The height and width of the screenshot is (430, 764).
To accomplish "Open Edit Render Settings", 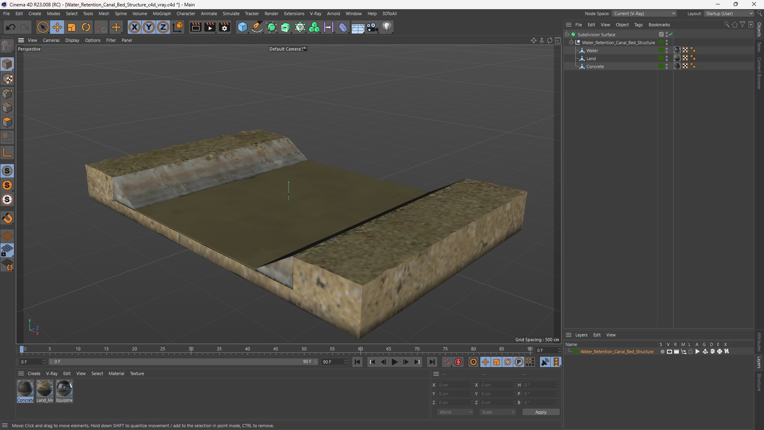I will click(x=224, y=27).
